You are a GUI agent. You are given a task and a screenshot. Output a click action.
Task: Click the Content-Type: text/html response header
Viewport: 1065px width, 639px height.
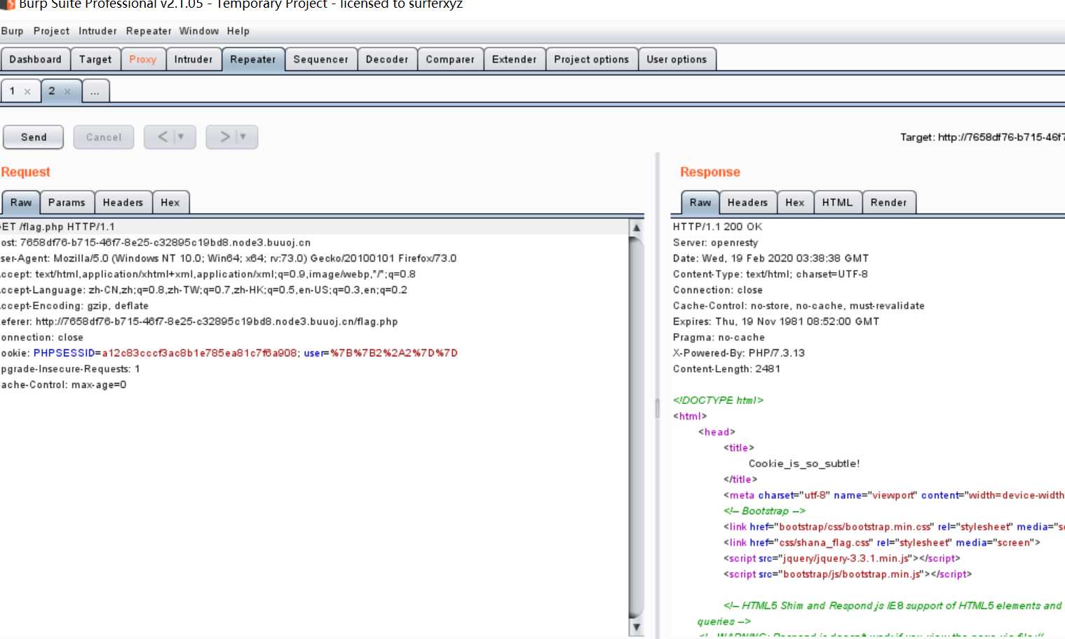(x=771, y=274)
